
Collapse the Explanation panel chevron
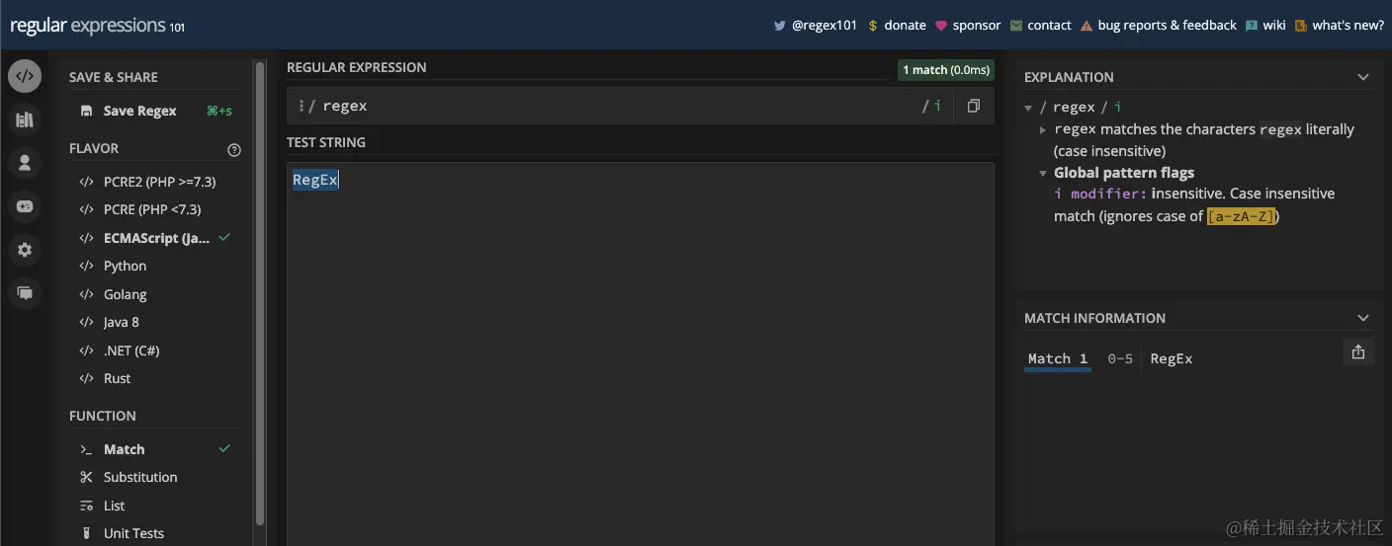[1363, 77]
